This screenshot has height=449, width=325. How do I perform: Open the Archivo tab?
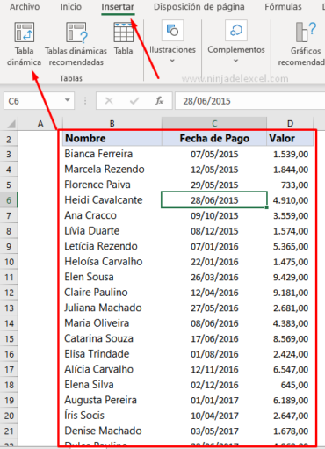25,6
